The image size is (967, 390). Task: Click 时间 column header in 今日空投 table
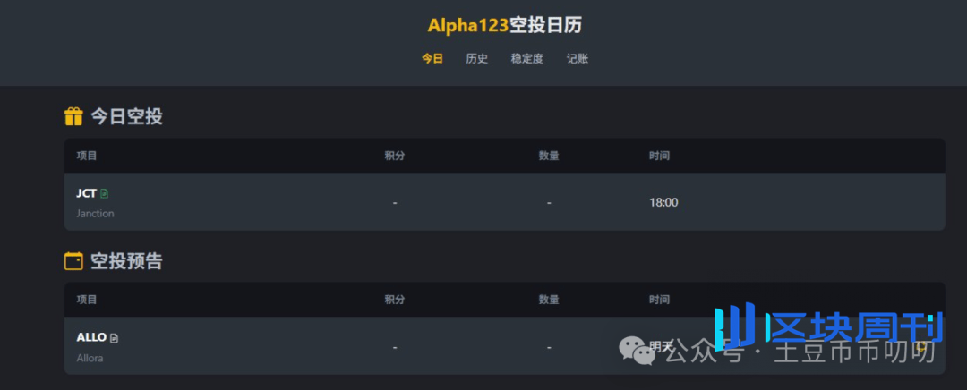click(659, 156)
